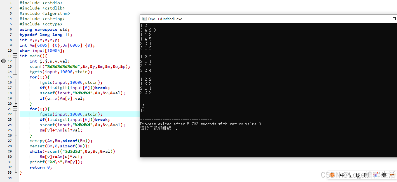
Task: Click the scanf line with six %d
Action: (x=80, y=66)
